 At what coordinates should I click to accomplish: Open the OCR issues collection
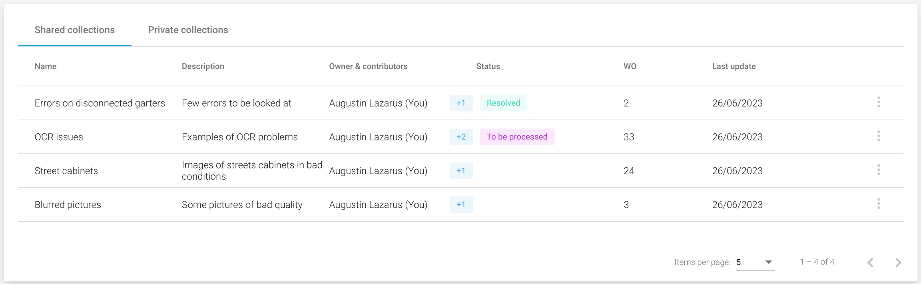pyautogui.click(x=59, y=137)
